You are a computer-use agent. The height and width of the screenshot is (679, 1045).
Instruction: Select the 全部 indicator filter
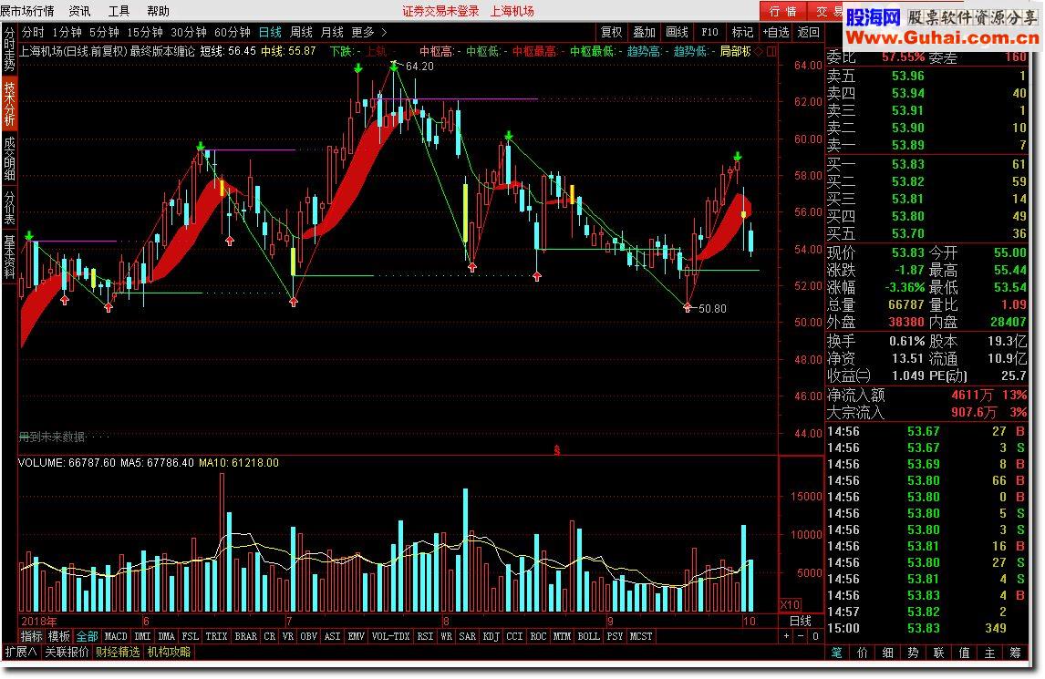point(87,636)
